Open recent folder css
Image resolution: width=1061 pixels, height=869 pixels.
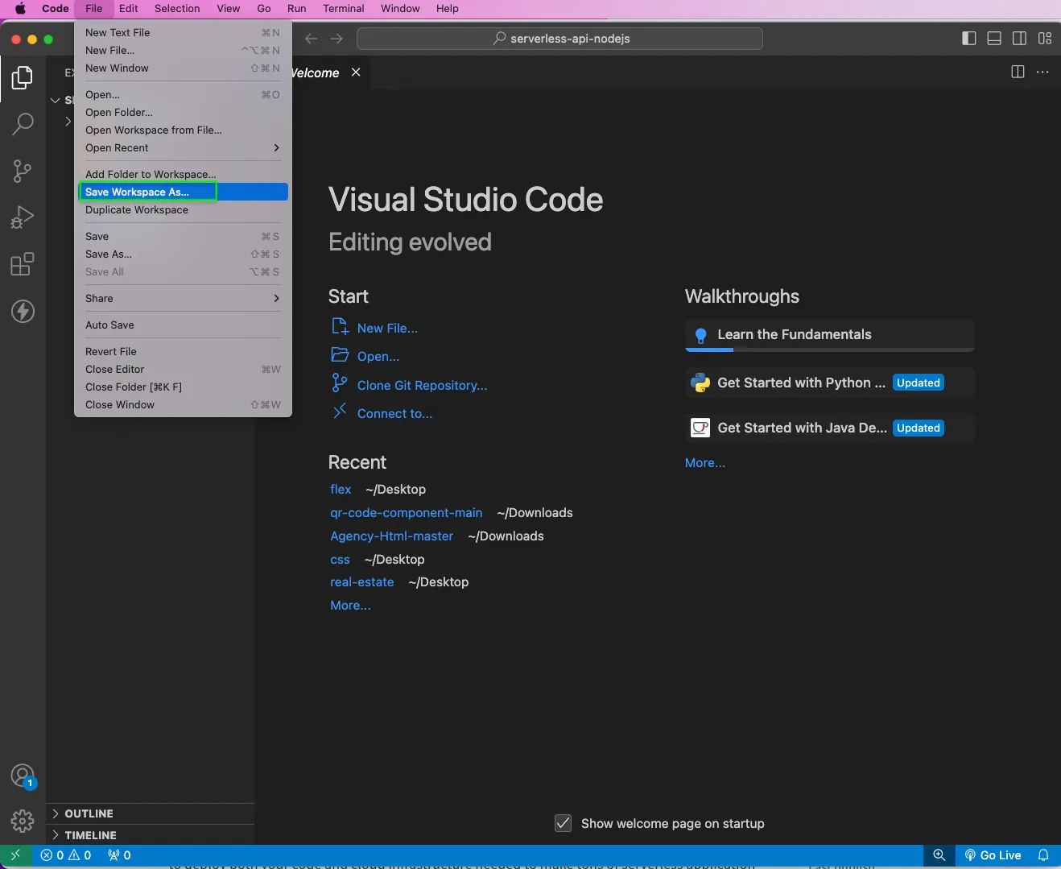[x=340, y=560]
